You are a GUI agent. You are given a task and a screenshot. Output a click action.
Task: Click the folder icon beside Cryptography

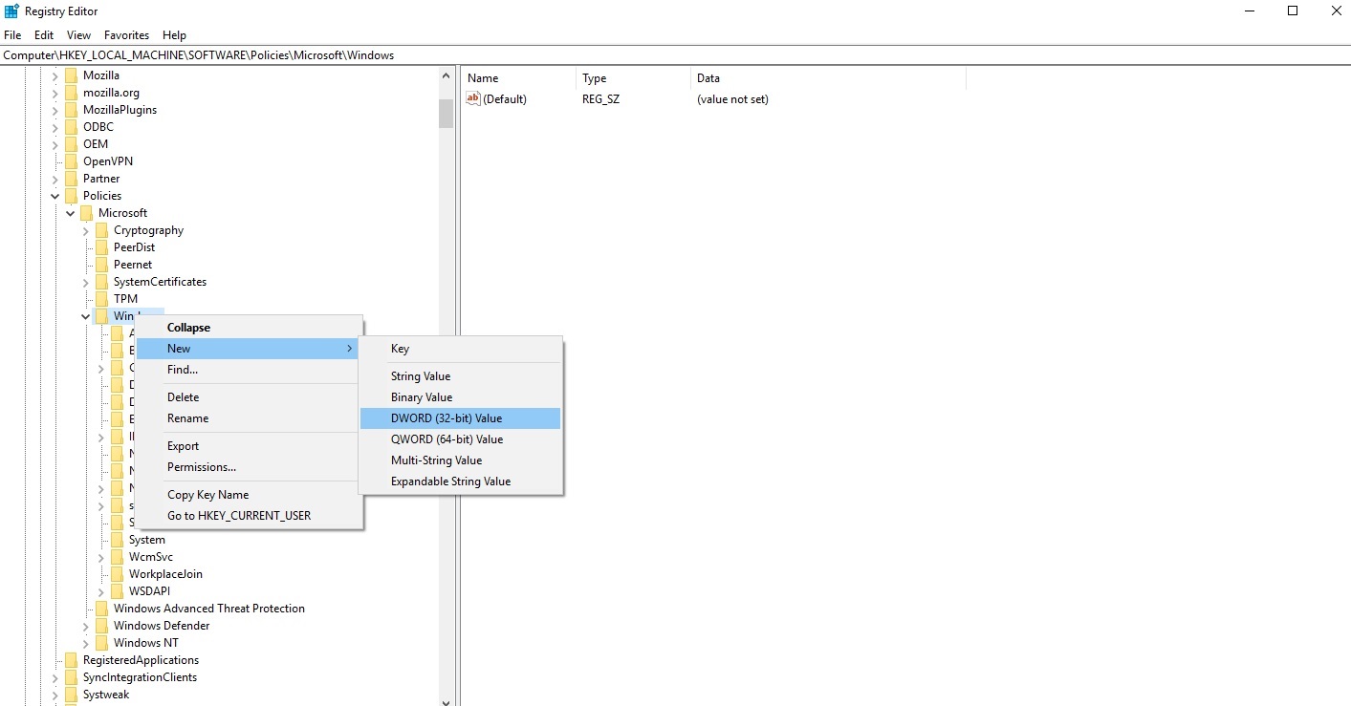coord(102,229)
